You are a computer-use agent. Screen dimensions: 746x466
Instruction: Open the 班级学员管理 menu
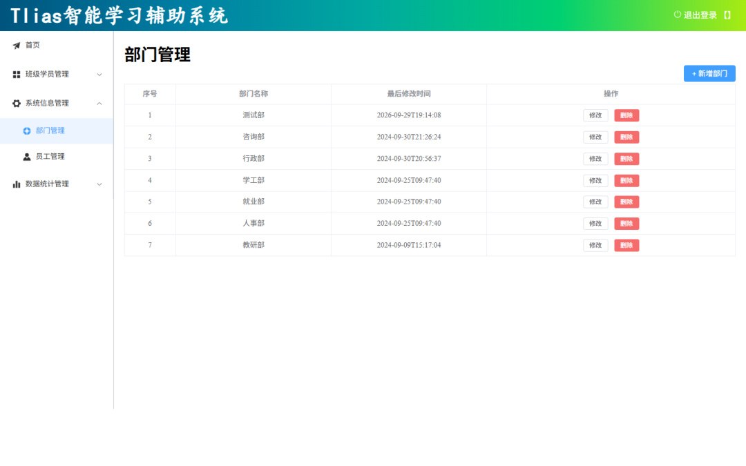[x=57, y=74]
